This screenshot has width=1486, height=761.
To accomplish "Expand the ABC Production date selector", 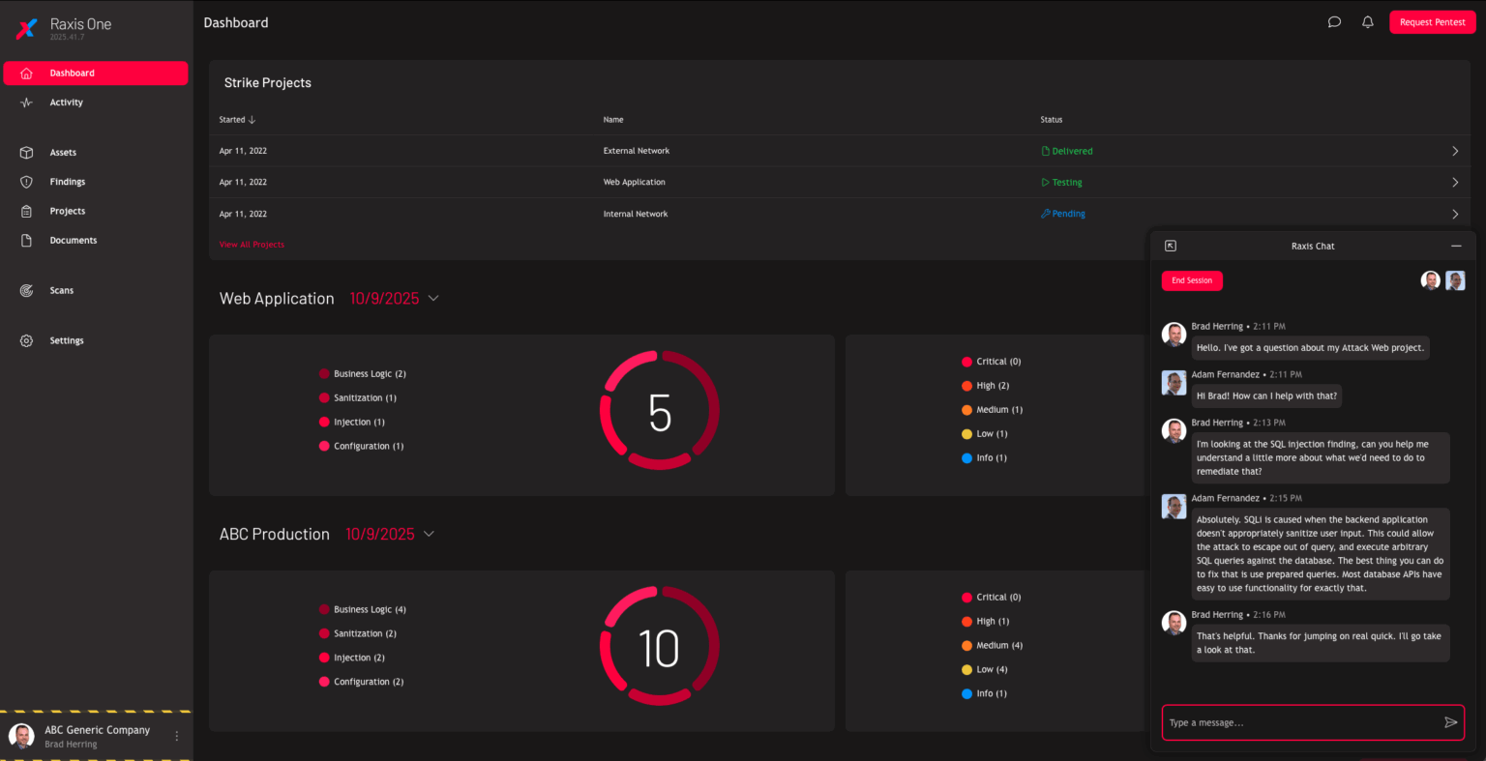I will [x=429, y=534].
